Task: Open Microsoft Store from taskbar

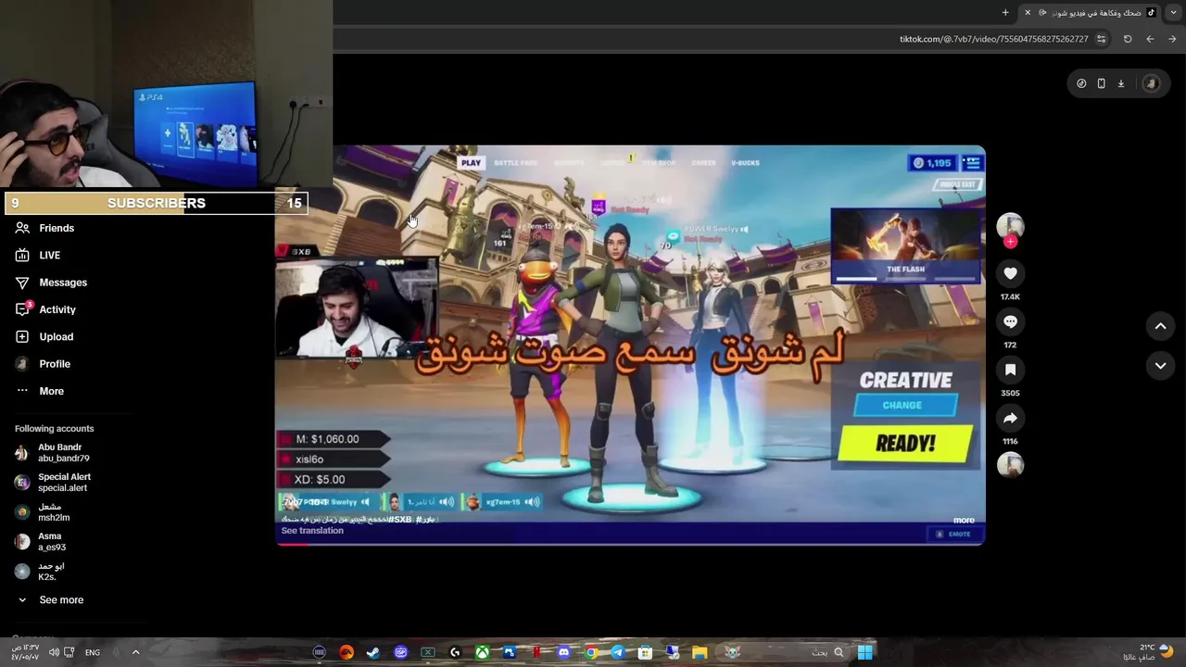Action: (645, 652)
